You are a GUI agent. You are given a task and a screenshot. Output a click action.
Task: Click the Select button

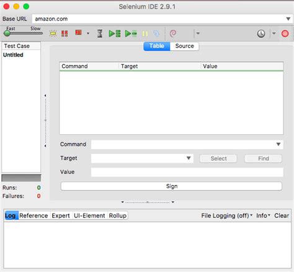click(x=218, y=158)
